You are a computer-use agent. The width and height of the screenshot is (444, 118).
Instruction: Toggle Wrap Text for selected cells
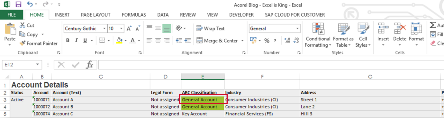coord(211,28)
